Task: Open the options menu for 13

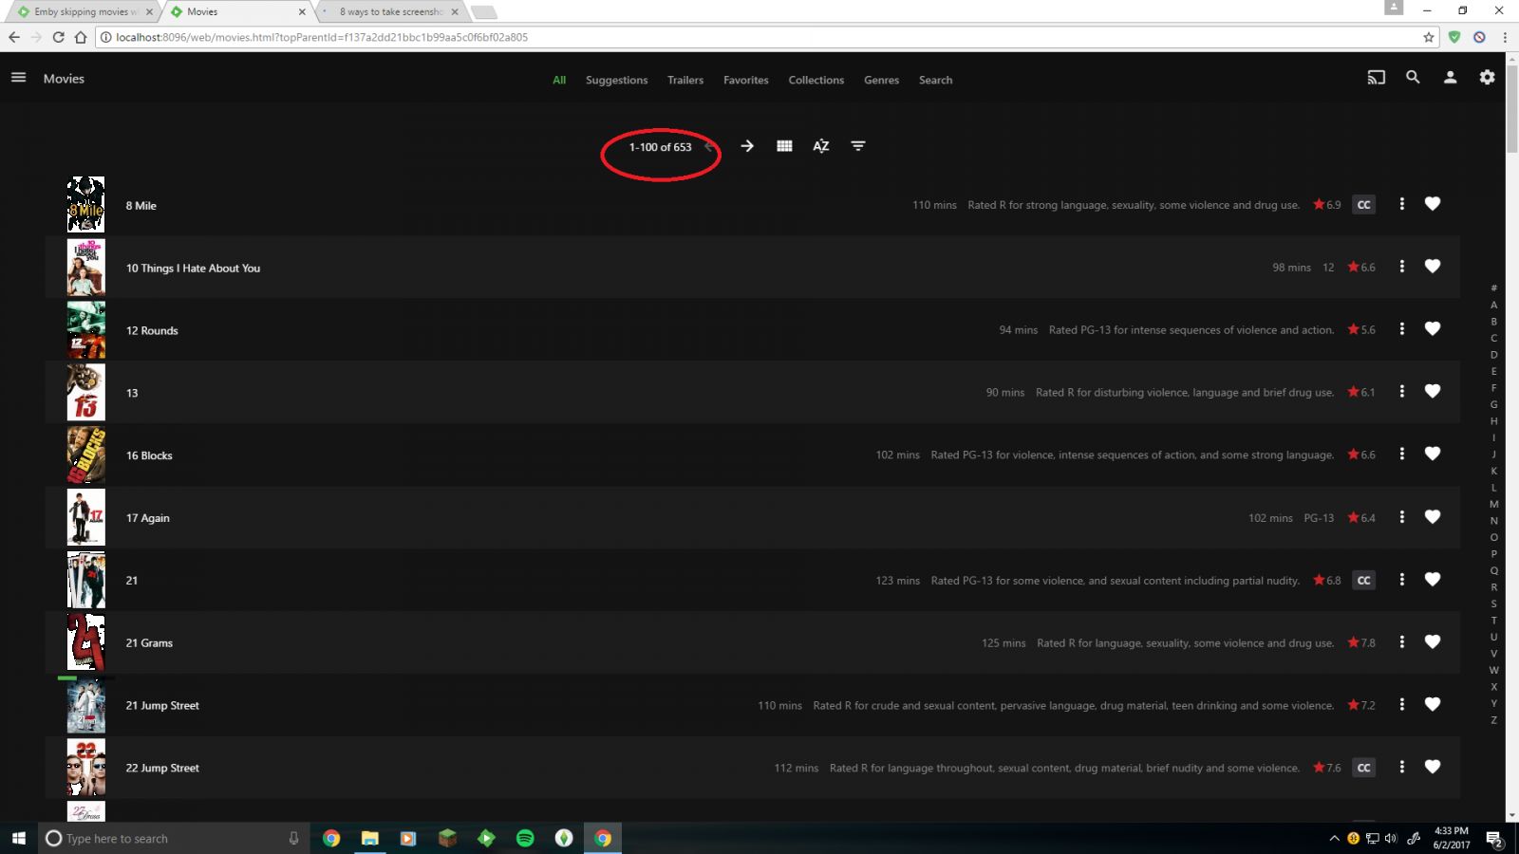Action: tap(1402, 391)
